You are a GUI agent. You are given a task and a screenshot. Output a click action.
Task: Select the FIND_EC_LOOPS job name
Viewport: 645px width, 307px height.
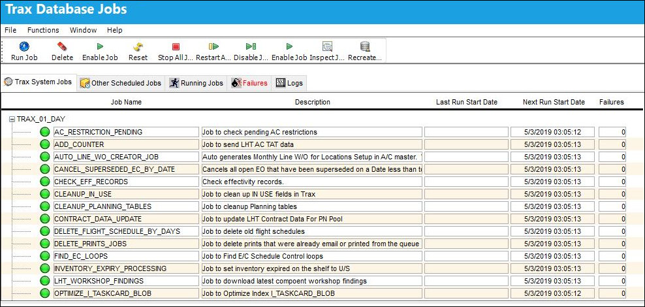126,256
